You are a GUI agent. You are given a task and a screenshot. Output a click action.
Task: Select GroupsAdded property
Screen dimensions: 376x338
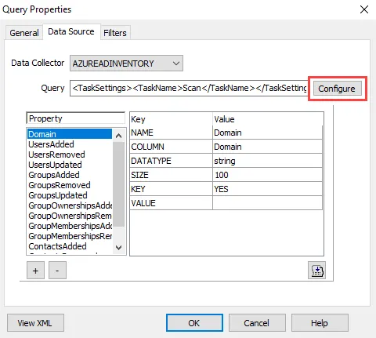(x=70, y=175)
